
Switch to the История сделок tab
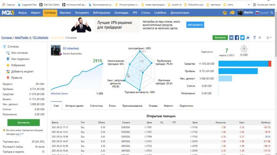pos(74,106)
